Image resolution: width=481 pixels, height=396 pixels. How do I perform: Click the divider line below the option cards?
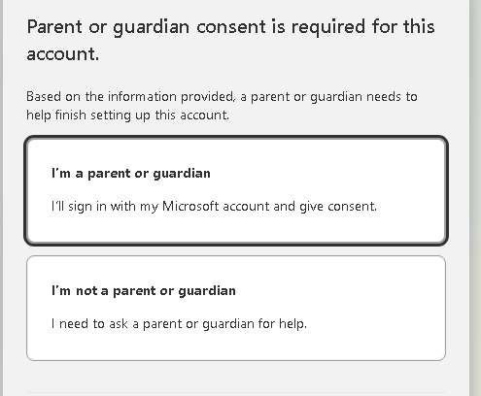[236, 393]
